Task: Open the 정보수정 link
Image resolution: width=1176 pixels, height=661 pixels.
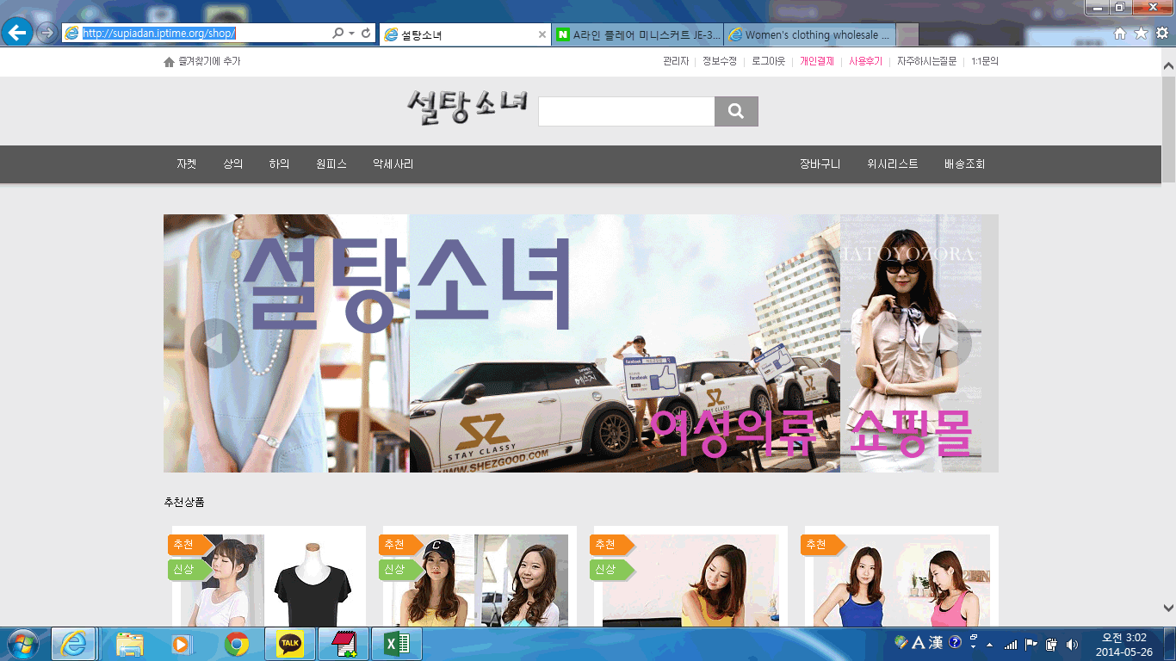Action: (x=720, y=61)
